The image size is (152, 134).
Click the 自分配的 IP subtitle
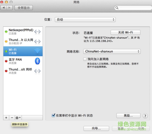(x=15, y=43)
